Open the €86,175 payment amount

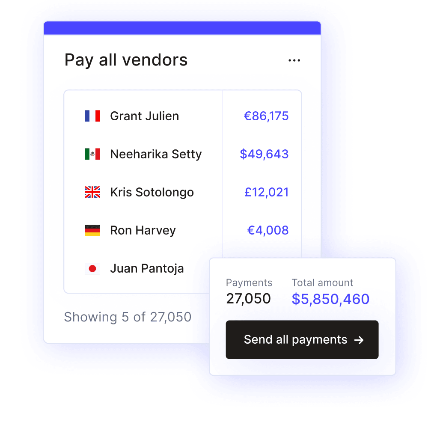click(x=267, y=116)
